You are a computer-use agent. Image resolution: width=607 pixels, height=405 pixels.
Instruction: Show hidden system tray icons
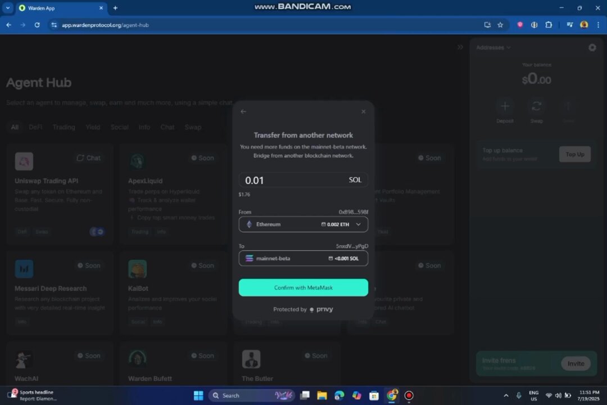coord(506,395)
